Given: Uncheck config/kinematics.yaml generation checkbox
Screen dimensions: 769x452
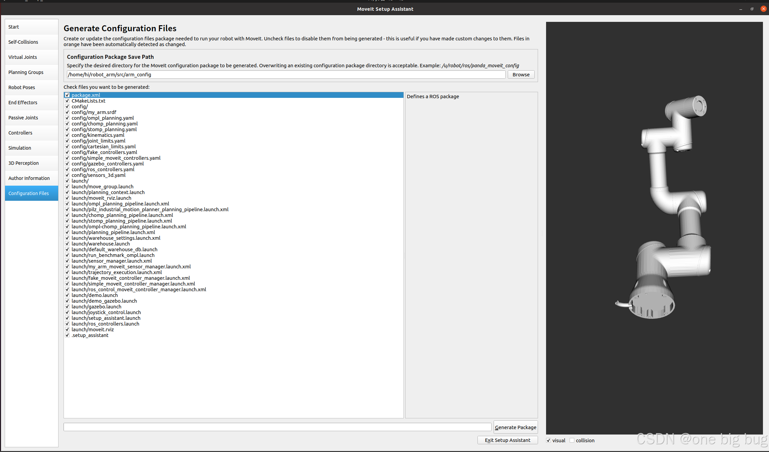Looking at the screenshot, I should (x=67, y=135).
